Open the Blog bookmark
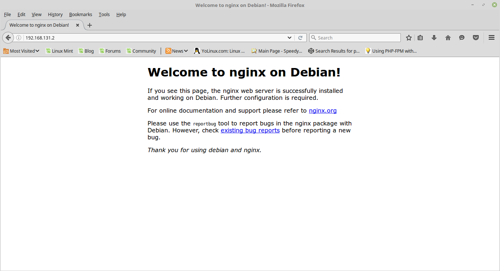500x271 pixels. click(86, 51)
